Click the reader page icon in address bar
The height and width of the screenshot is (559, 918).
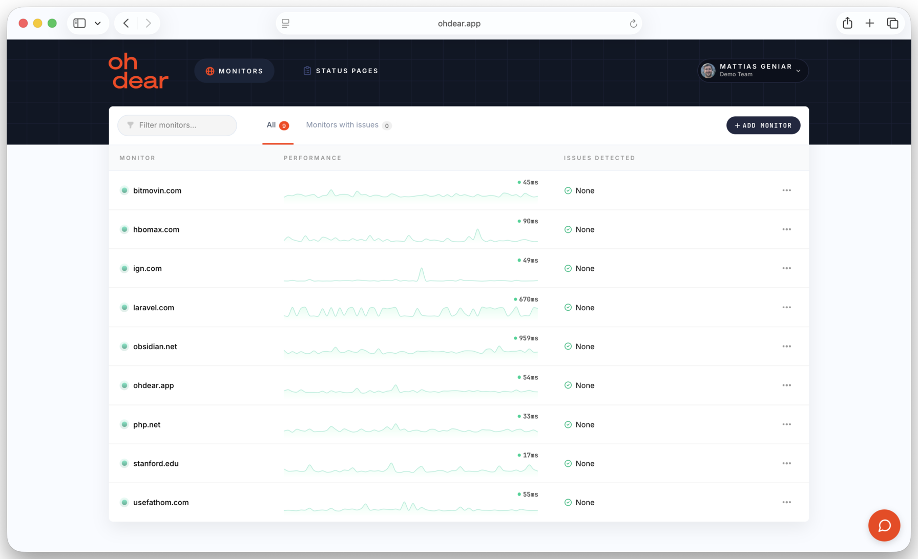pyautogui.click(x=286, y=24)
